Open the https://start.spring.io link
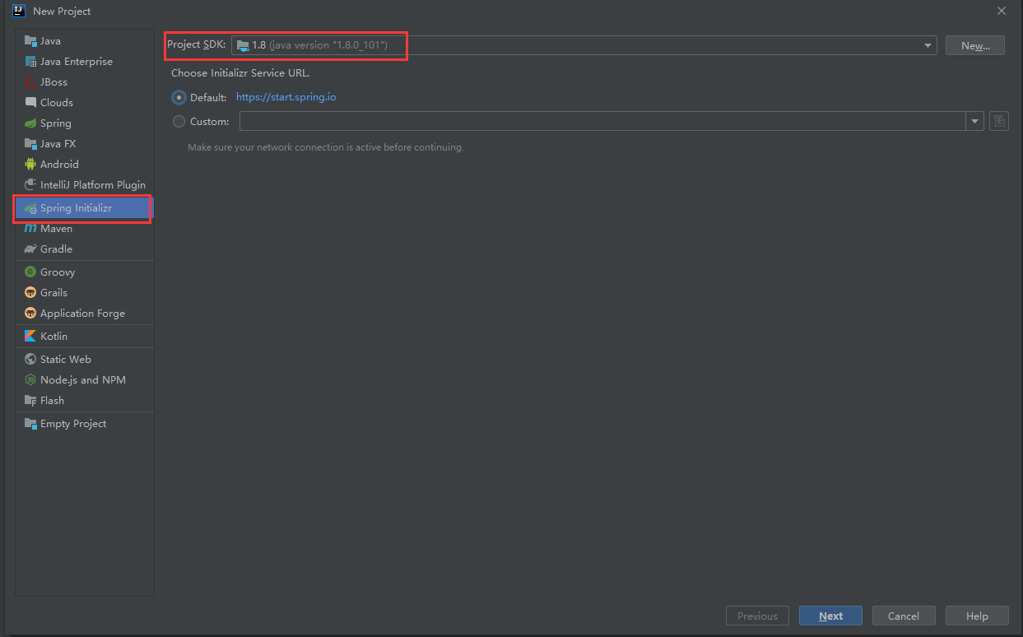This screenshot has height=637, width=1023. click(x=286, y=97)
